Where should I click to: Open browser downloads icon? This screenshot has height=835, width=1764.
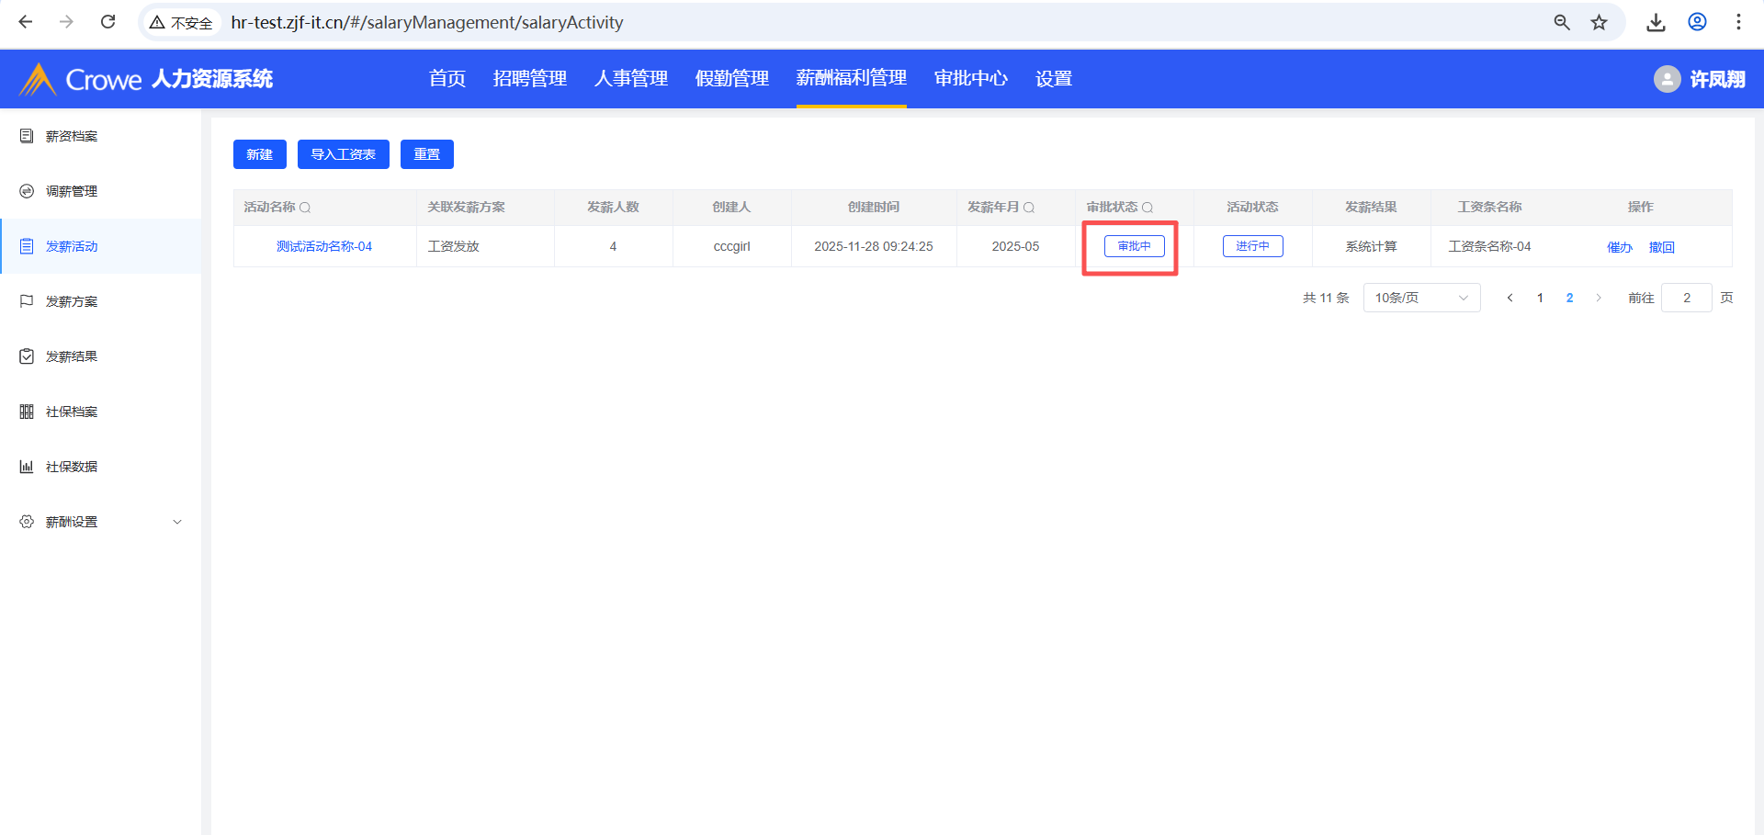(1656, 22)
